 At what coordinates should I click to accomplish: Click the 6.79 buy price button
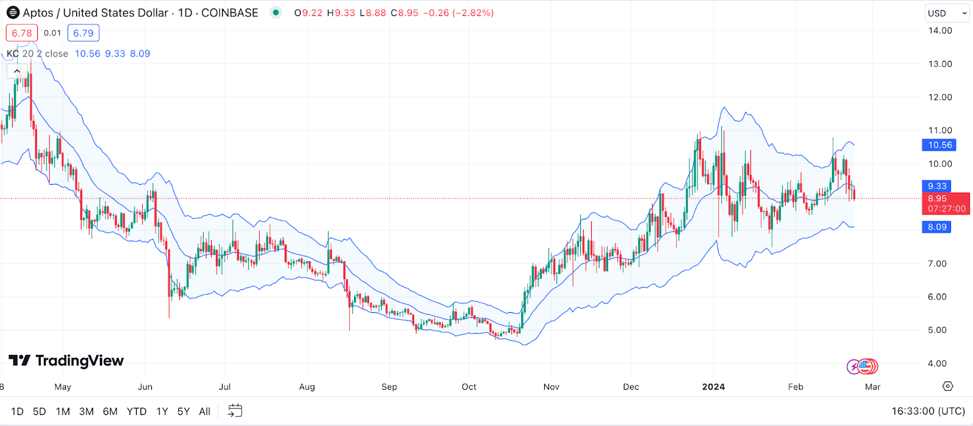click(x=83, y=33)
